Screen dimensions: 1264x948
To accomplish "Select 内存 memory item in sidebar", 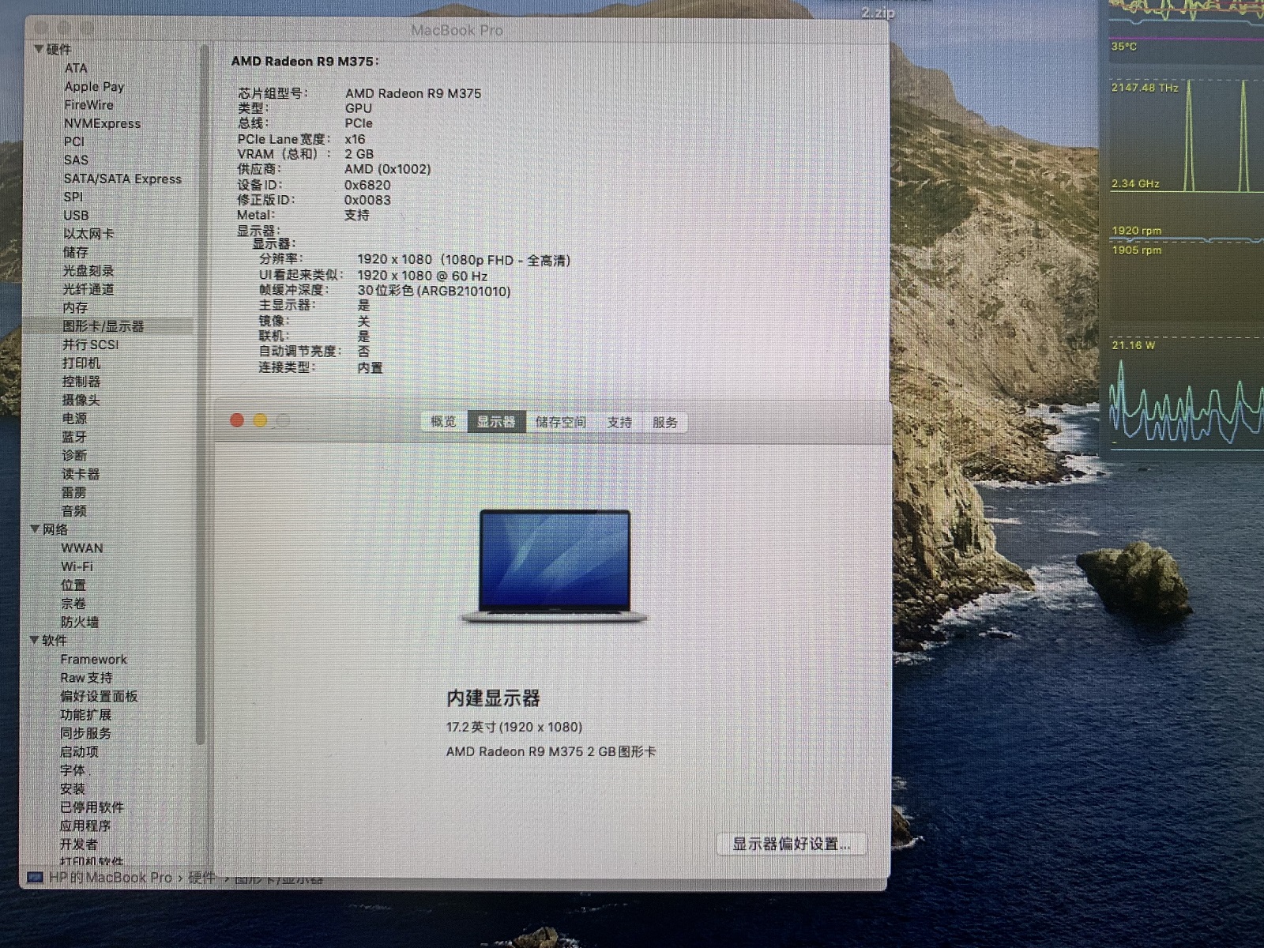I will (75, 307).
